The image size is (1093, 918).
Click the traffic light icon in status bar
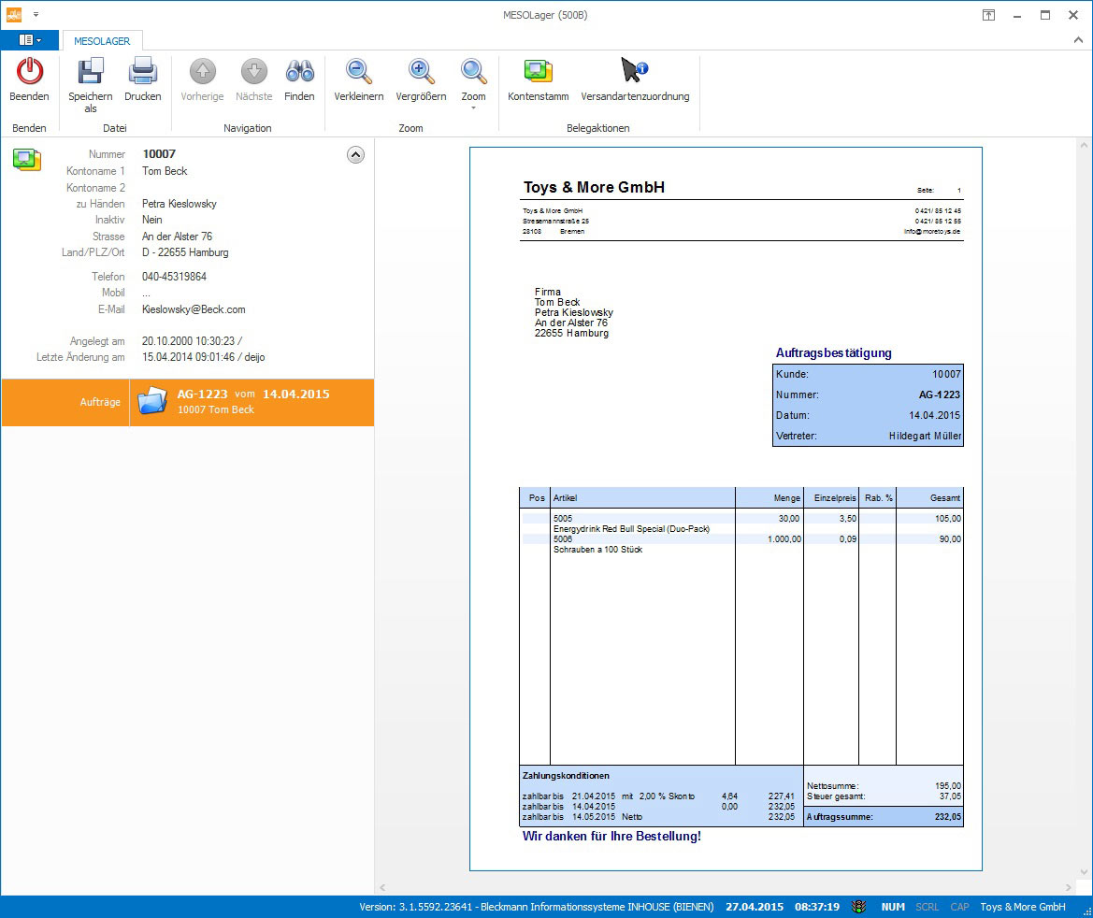pyautogui.click(x=858, y=907)
